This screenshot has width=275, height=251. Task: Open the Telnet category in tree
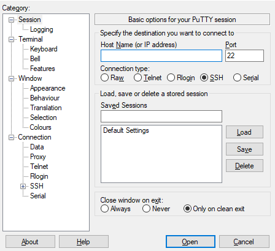(39, 167)
